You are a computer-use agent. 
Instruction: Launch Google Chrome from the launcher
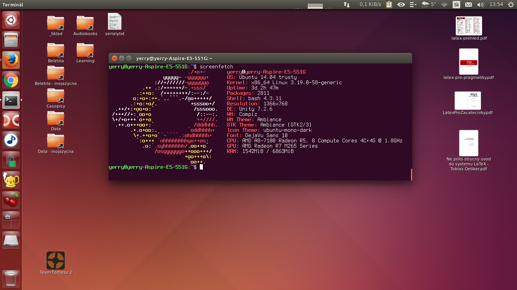[x=11, y=80]
